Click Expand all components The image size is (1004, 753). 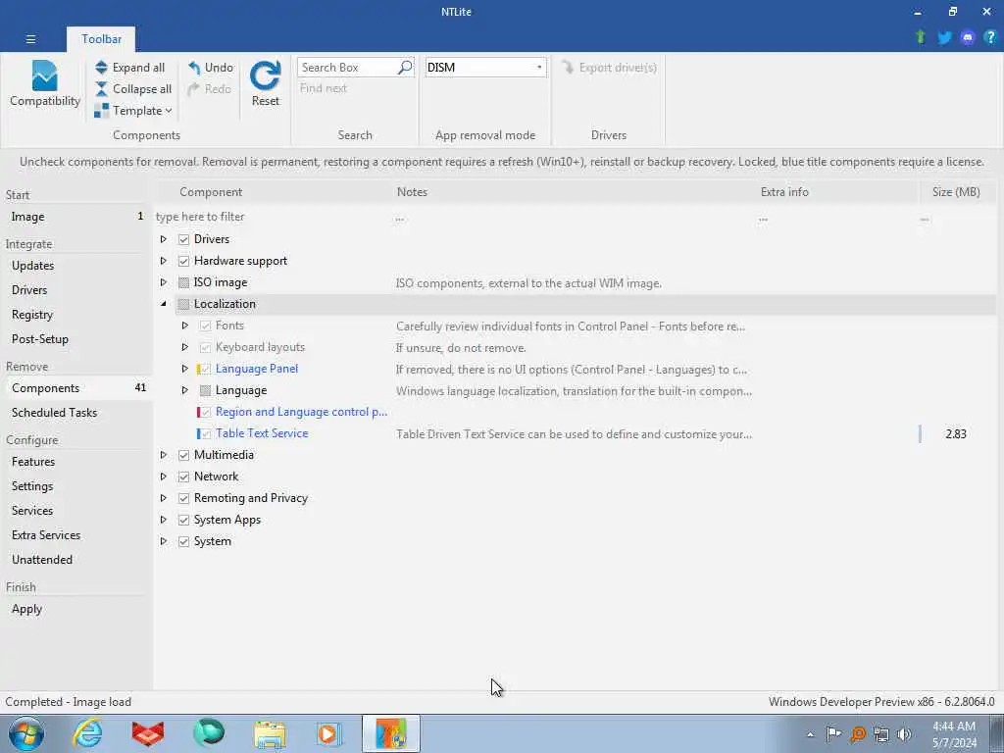[130, 68]
